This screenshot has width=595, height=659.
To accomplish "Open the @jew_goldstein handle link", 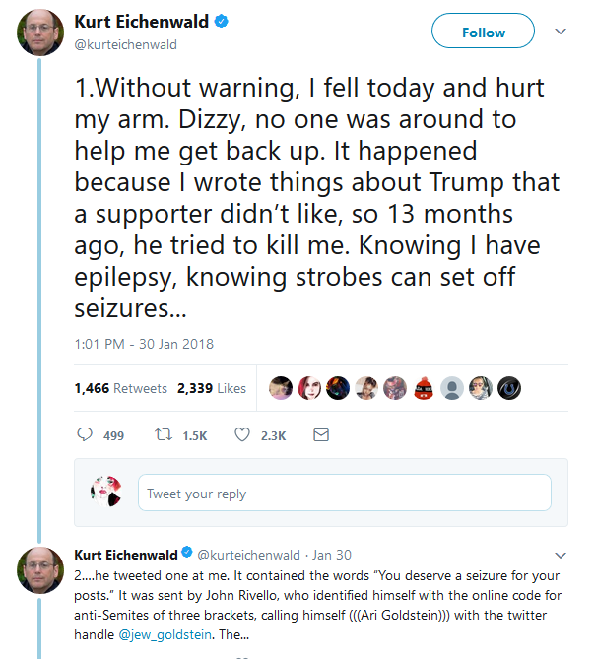I will (x=165, y=634).
